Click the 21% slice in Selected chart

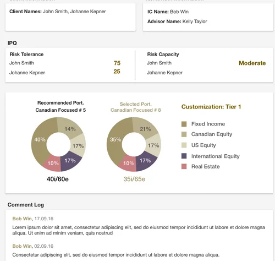pyautogui.click(x=145, y=129)
